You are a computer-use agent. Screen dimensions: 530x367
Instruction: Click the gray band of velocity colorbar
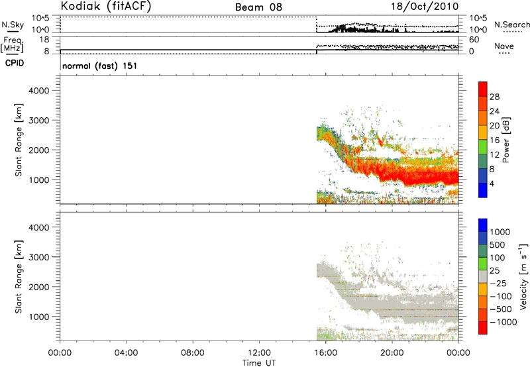(483, 276)
